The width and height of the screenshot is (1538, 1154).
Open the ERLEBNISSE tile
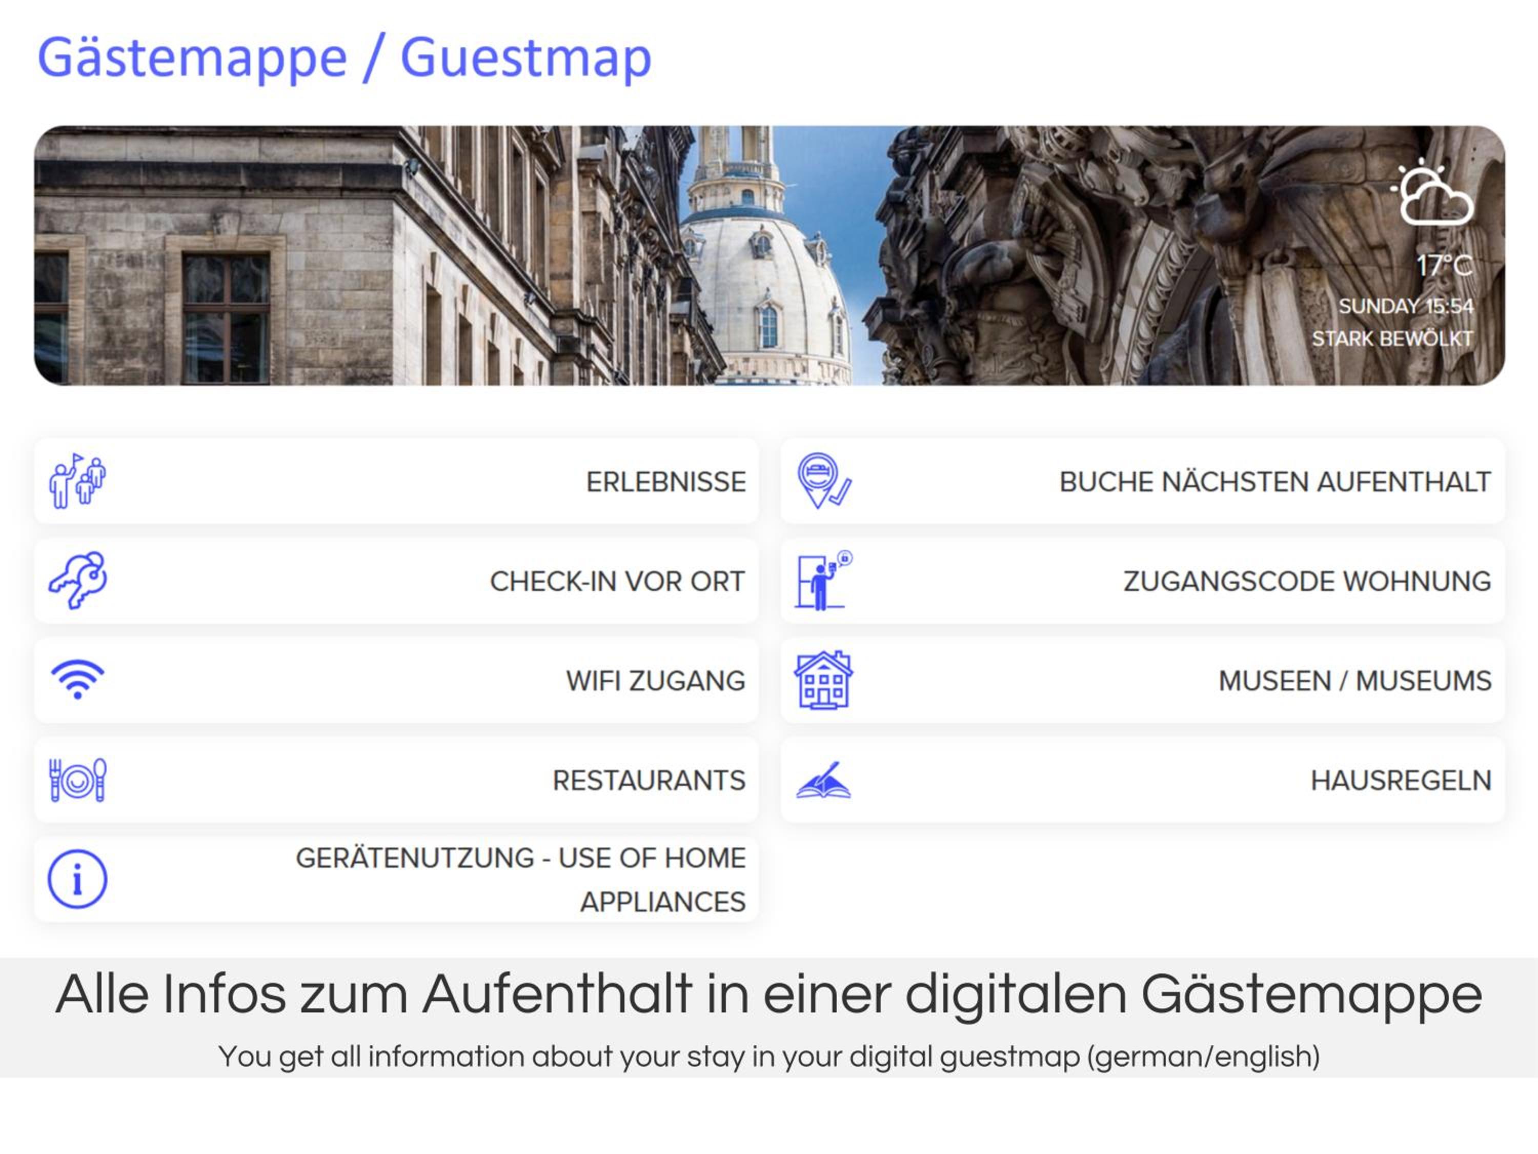tap(396, 481)
